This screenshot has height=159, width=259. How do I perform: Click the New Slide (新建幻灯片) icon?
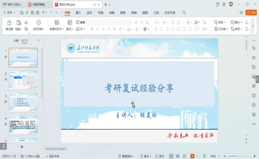click(57, 22)
